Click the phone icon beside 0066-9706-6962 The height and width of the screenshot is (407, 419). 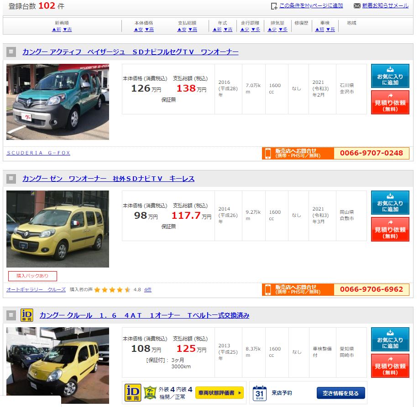click(268, 289)
